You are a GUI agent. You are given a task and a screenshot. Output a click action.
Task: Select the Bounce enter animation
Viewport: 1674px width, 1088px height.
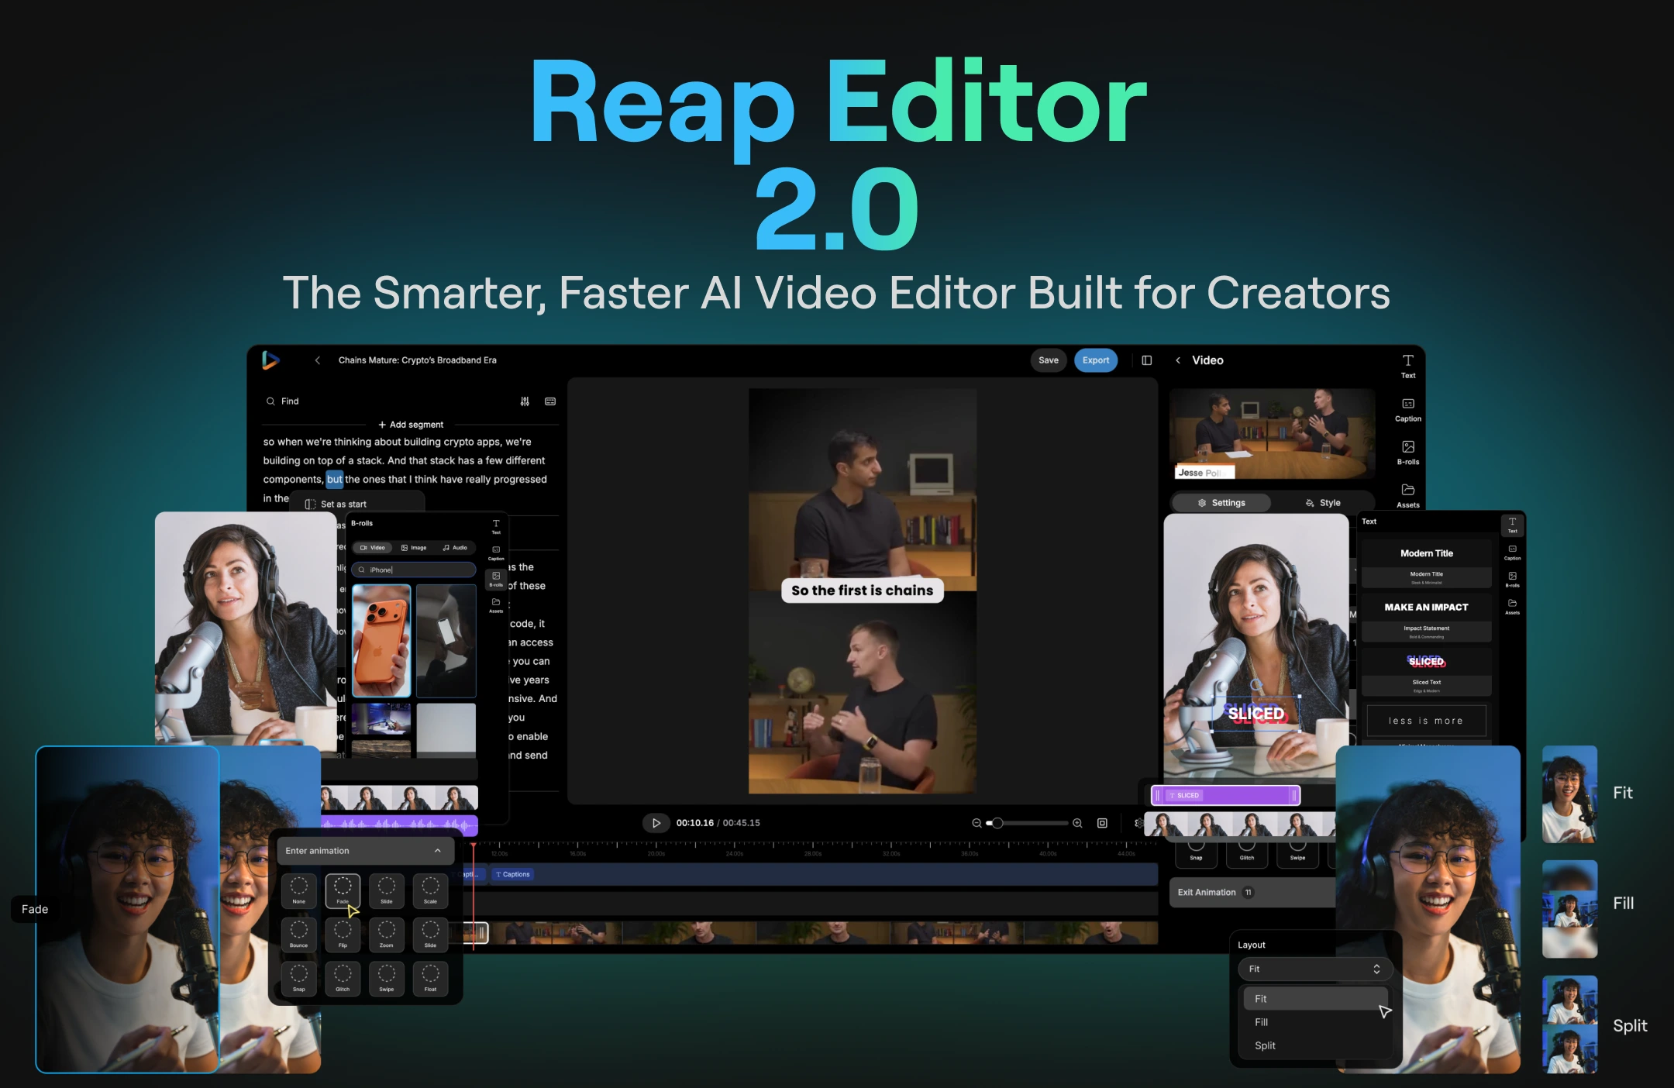click(299, 933)
